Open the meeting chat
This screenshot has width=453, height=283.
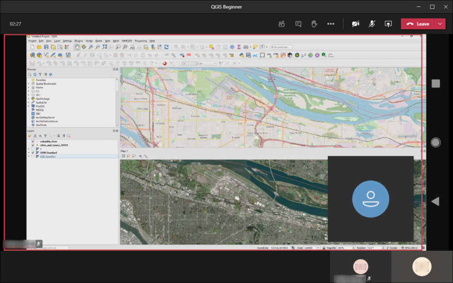[298, 24]
